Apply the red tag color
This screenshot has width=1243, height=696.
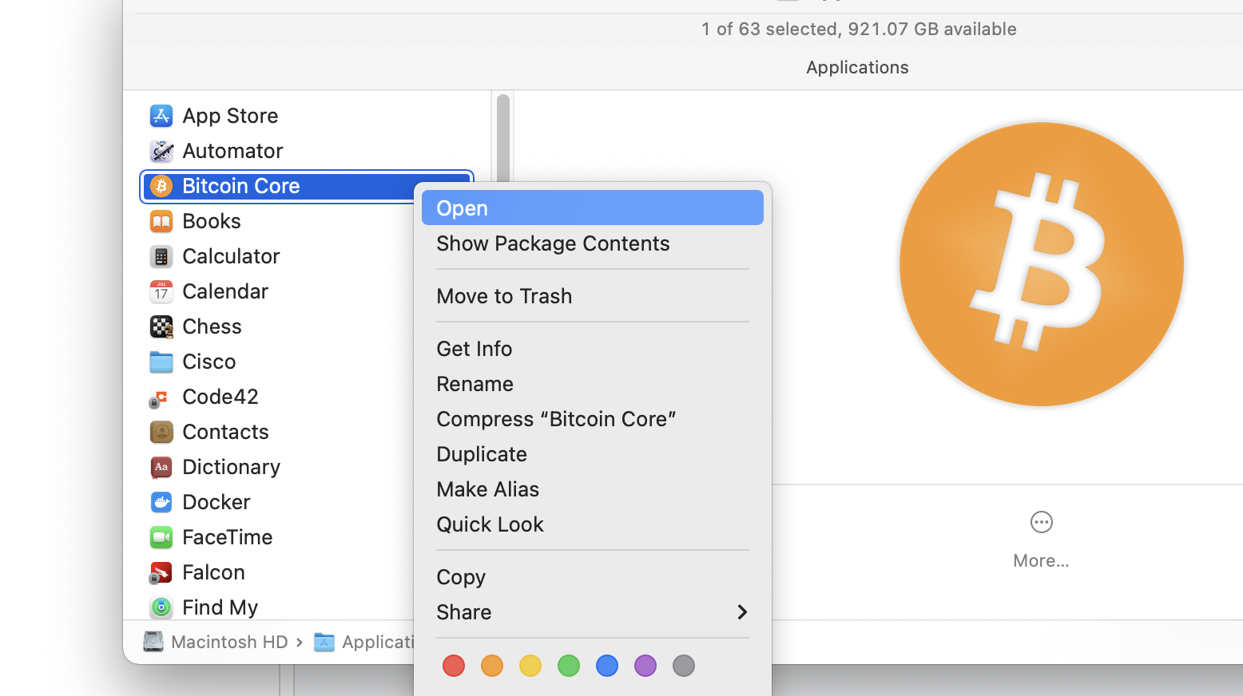454,666
